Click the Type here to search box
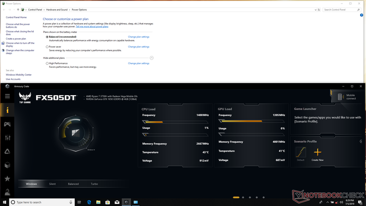 pyautogui.click(x=42, y=202)
